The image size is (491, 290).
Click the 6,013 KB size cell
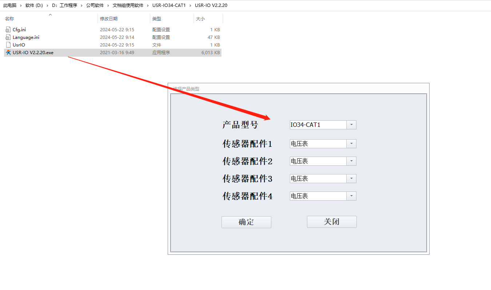coord(211,52)
